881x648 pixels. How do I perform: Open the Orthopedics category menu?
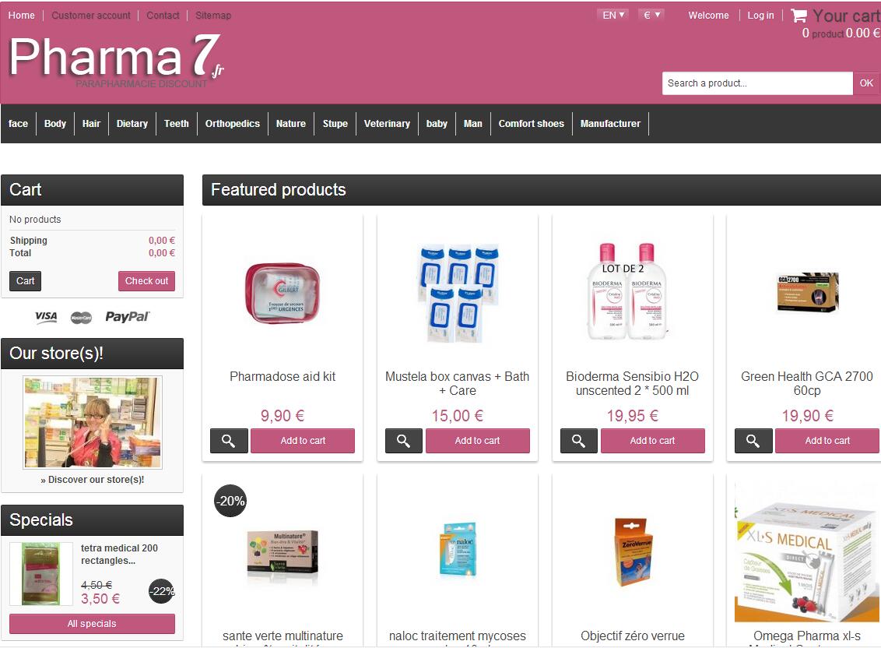[x=233, y=124]
